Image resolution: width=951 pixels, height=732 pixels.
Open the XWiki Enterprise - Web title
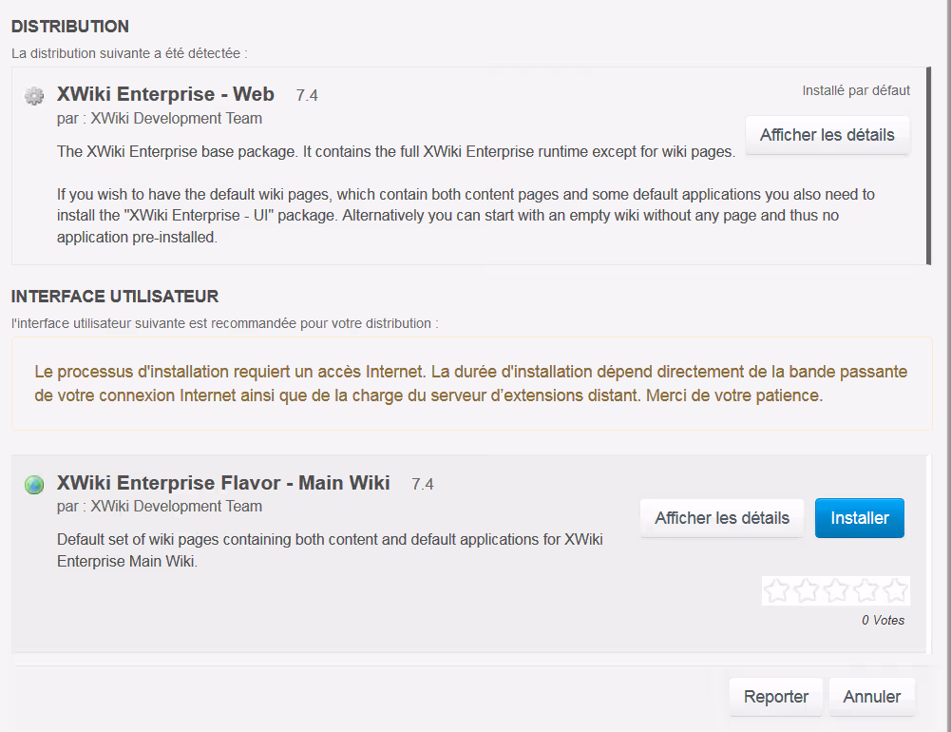point(165,94)
